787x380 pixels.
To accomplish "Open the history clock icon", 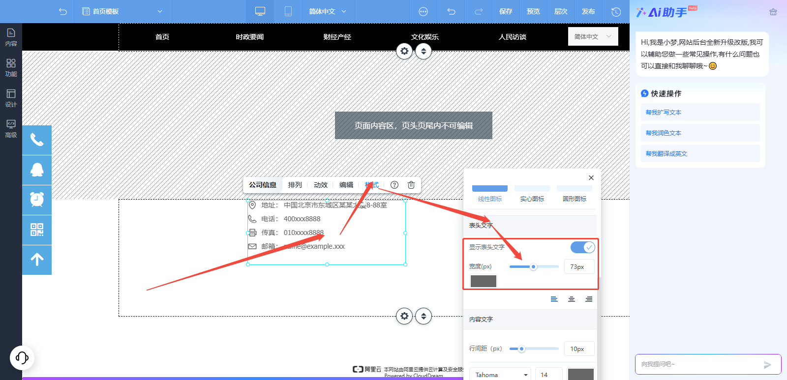I will point(616,11).
